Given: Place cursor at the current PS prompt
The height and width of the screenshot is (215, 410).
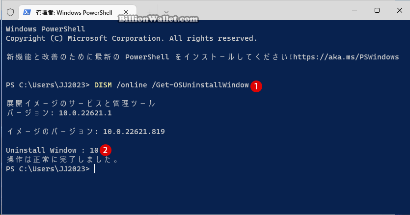Looking at the screenshot, I should point(95,169).
